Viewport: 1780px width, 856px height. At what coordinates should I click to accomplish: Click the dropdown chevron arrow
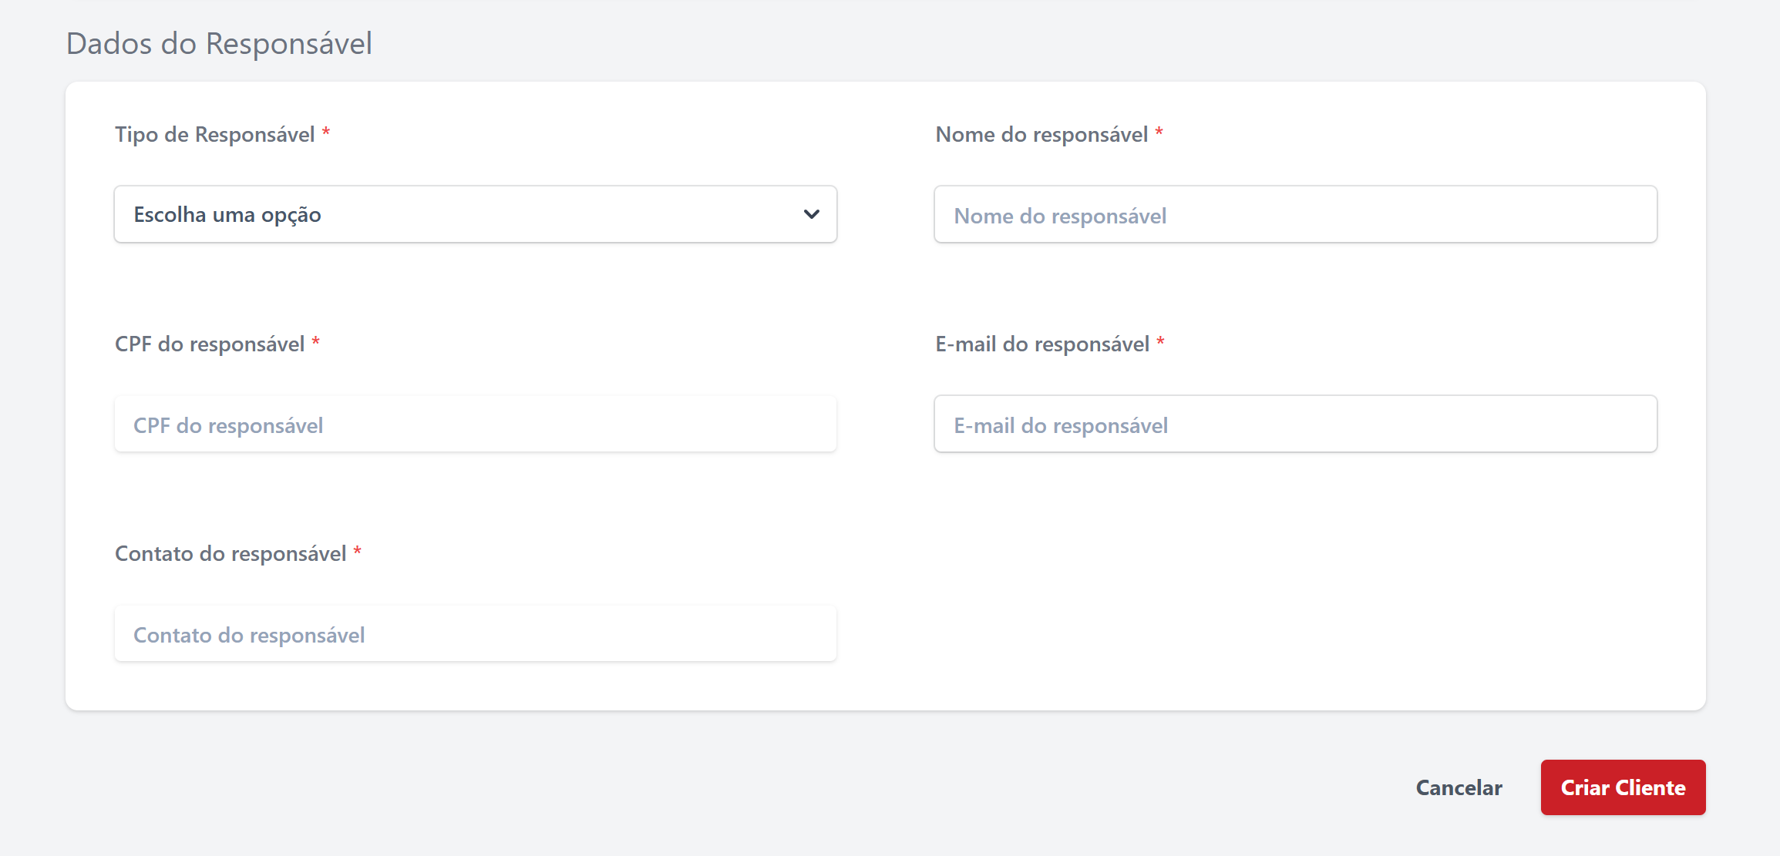(810, 214)
